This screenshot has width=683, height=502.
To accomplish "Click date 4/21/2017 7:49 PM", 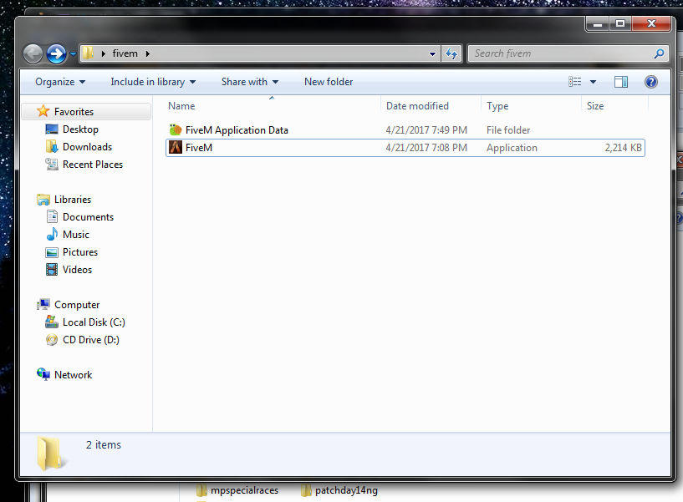I will (426, 130).
